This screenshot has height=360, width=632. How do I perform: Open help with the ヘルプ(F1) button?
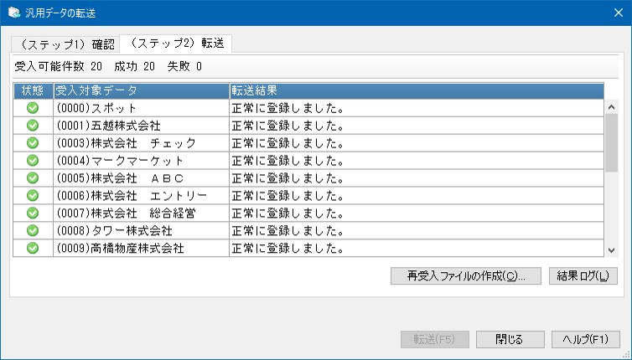[x=586, y=340]
